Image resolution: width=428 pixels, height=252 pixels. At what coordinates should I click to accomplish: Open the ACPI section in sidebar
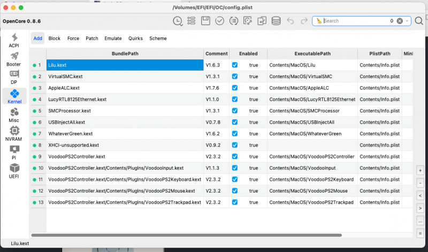tap(14, 40)
